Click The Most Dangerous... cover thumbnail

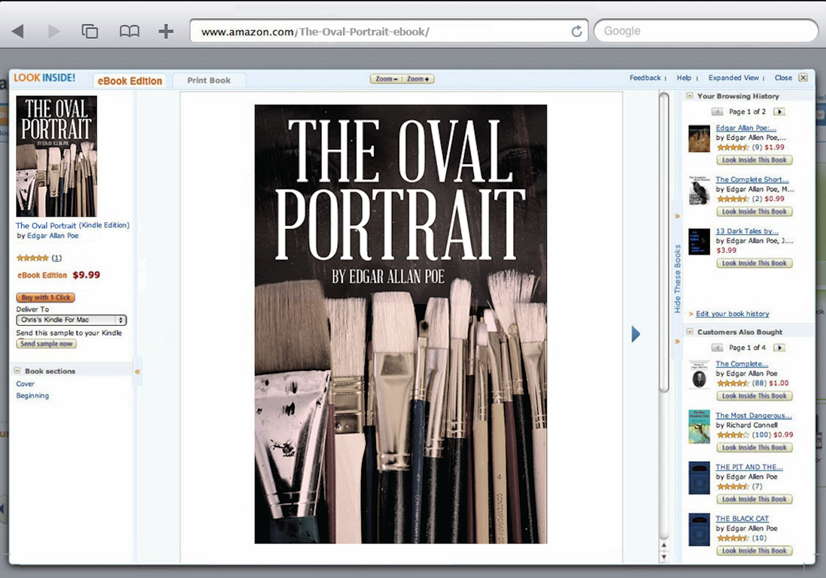pos(699,427)
